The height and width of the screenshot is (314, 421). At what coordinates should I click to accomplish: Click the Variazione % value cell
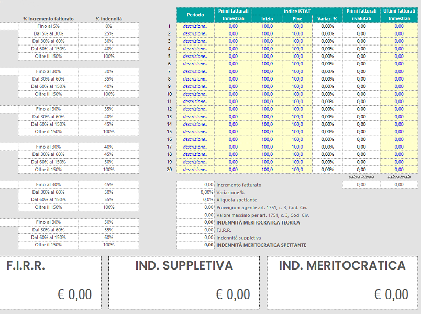tap(195, 192)
